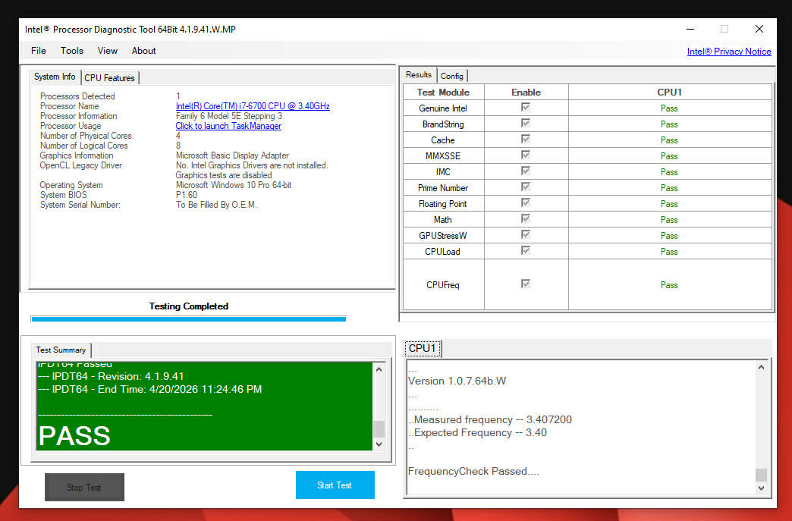
Task: Click the 'Number of Physical Cores' label
Action: click(x=86, y=136)
